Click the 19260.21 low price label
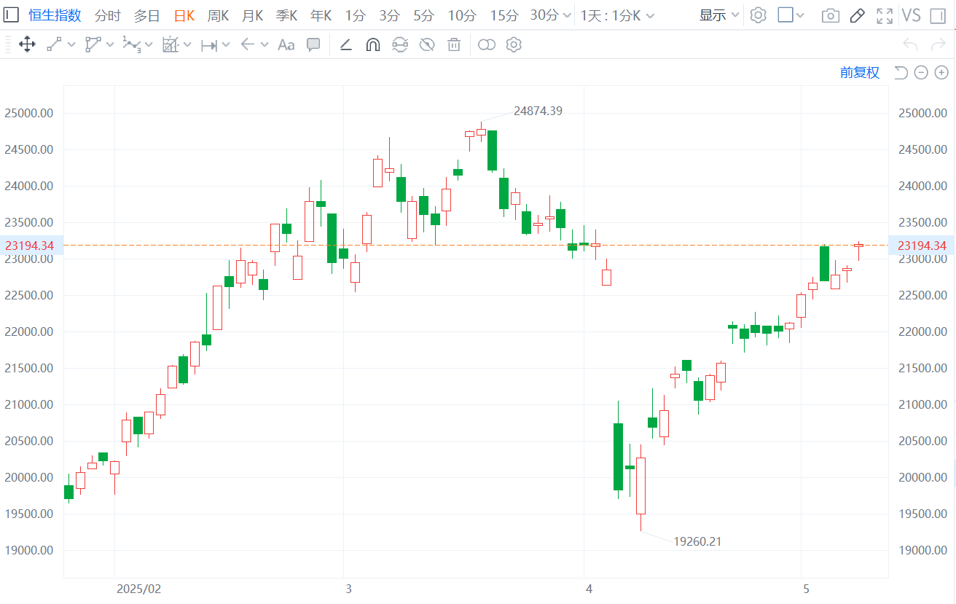 pos(697,541)
